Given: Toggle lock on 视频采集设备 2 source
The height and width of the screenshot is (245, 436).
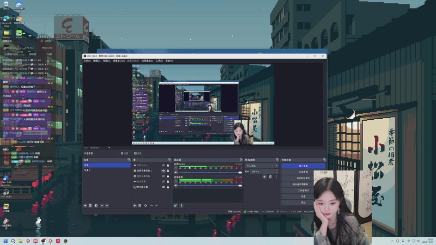Looking at the screenshot, I should point(168,170).
